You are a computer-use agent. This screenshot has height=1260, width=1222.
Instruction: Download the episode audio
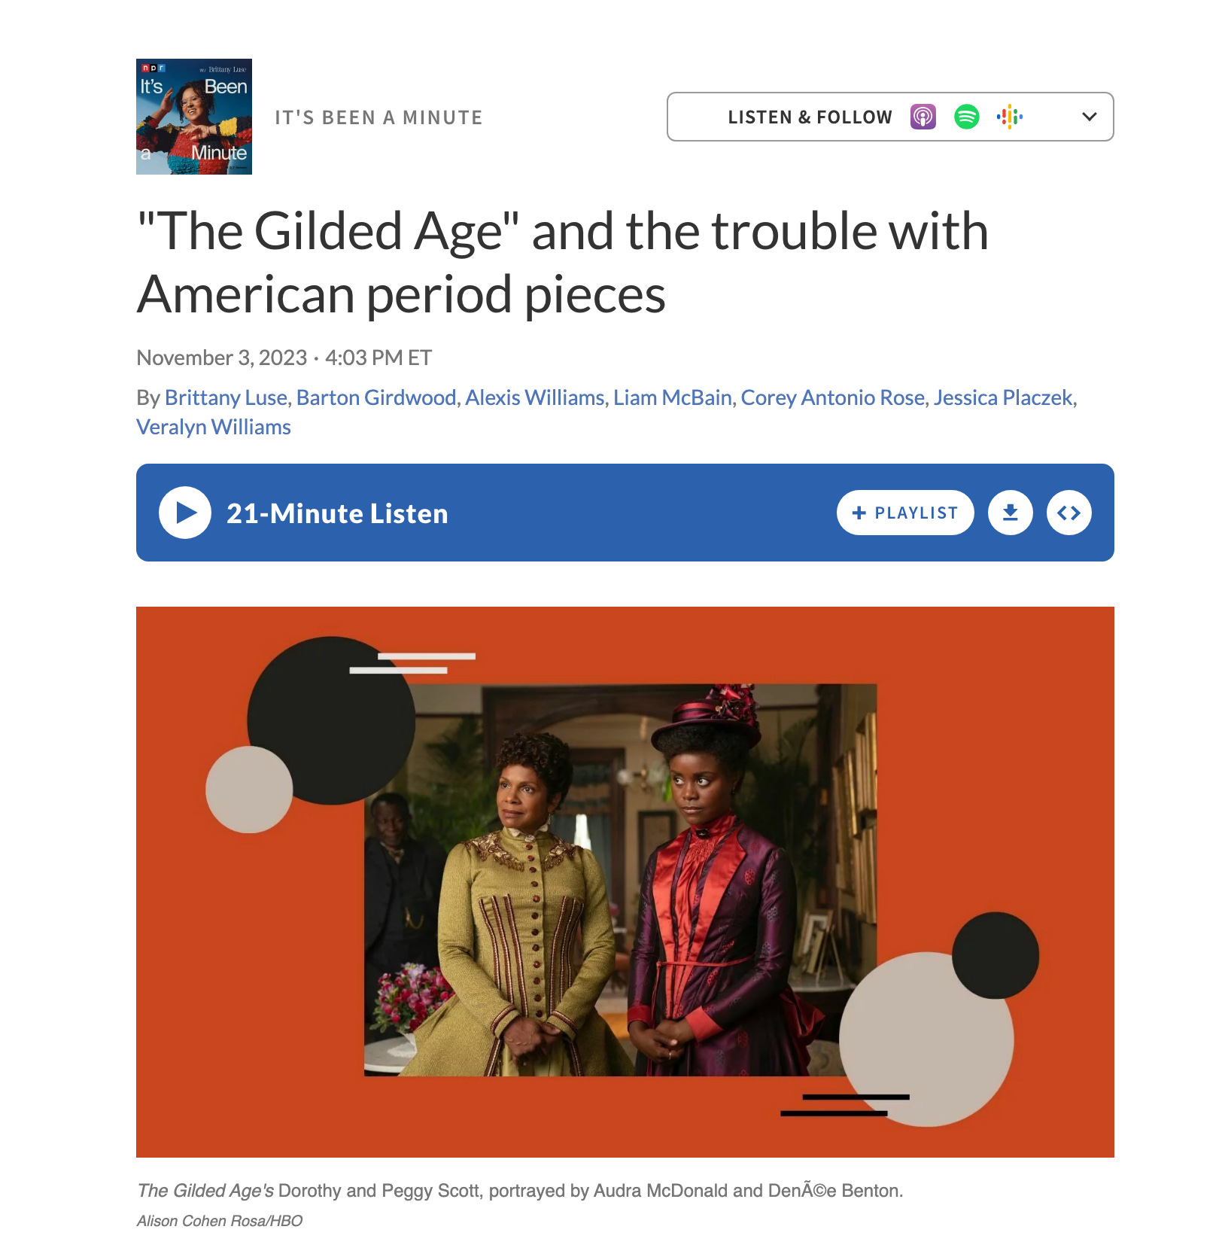(x=1011, y=513)
